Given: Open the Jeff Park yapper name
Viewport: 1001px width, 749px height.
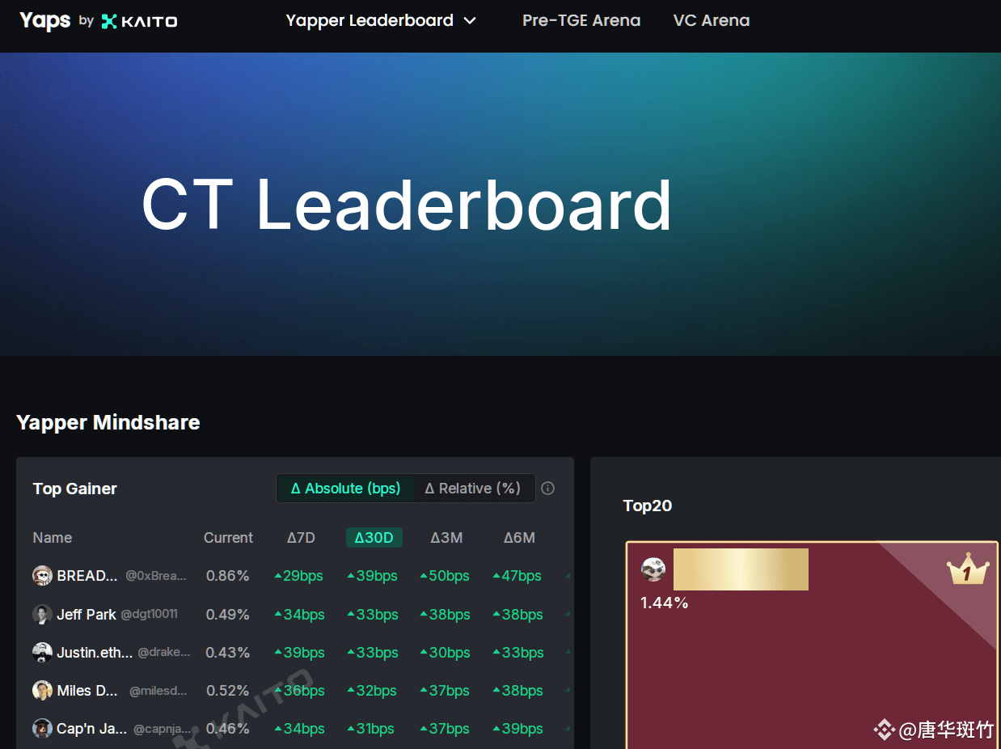Looking at the screenshot, I should coord(87,614).
